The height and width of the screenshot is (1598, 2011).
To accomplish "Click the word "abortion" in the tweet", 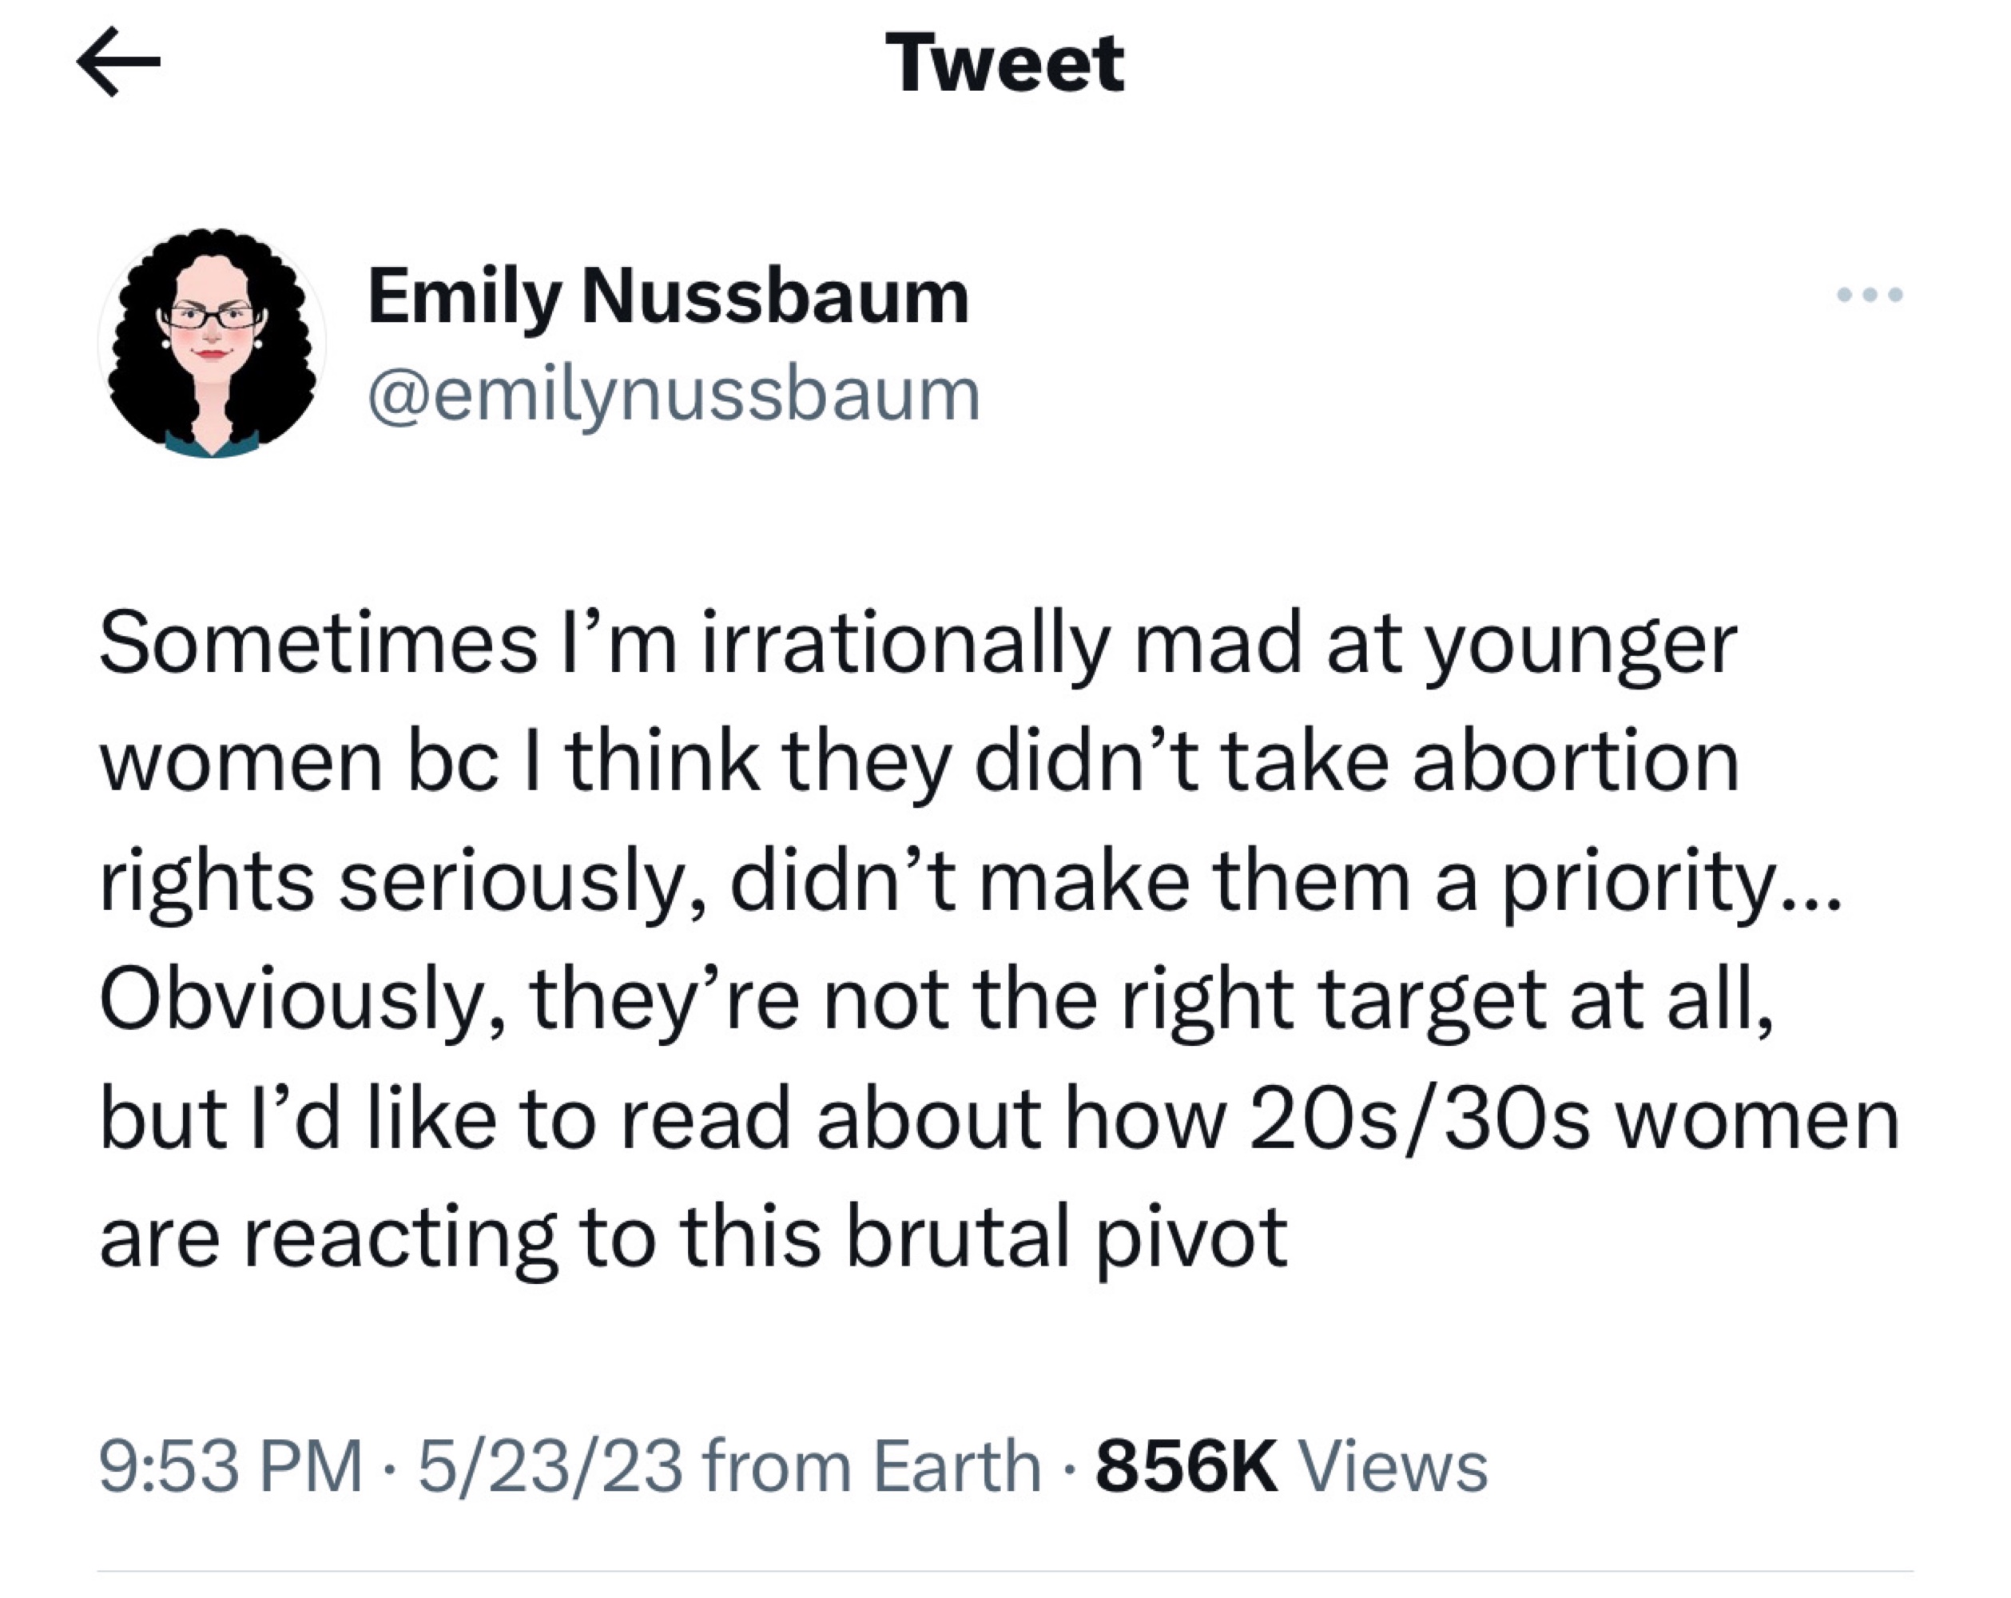I will tap(1576, 761).
